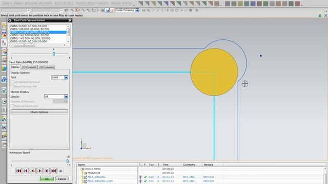328x184 pixels.
Task: Toggle 2D Material Removal checkbox
Action: pos(12,82)
